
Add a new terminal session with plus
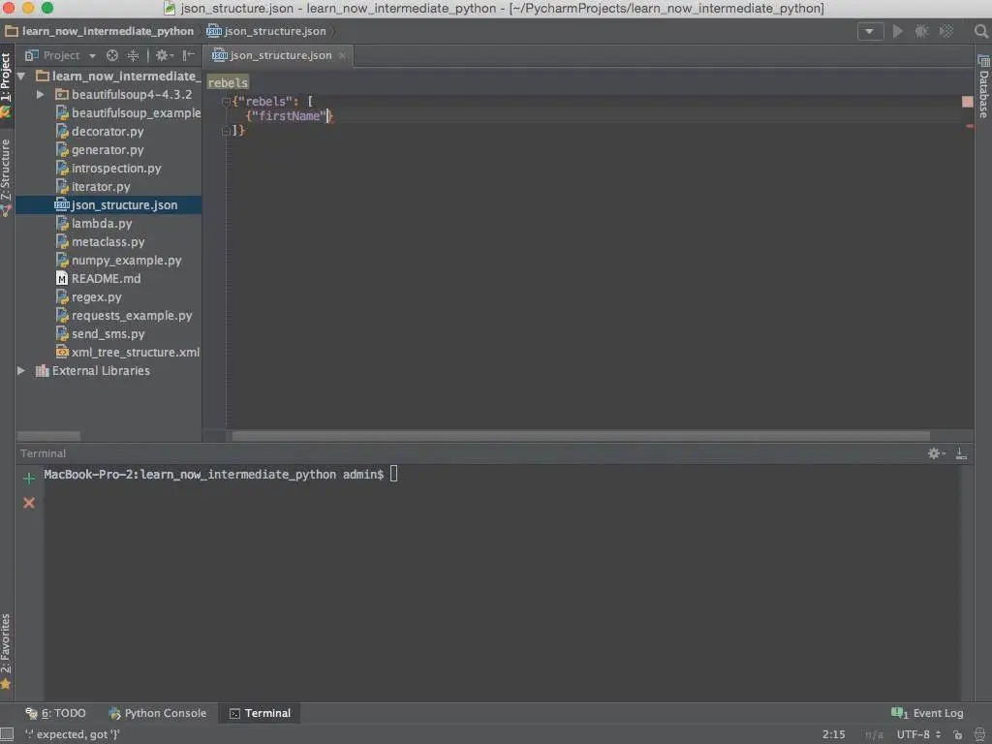tap(29, 479)
